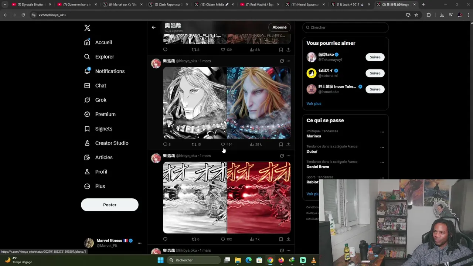
Task: Open options for Dubaï trend
Action: pyautogui.click(x=382, y=147)
